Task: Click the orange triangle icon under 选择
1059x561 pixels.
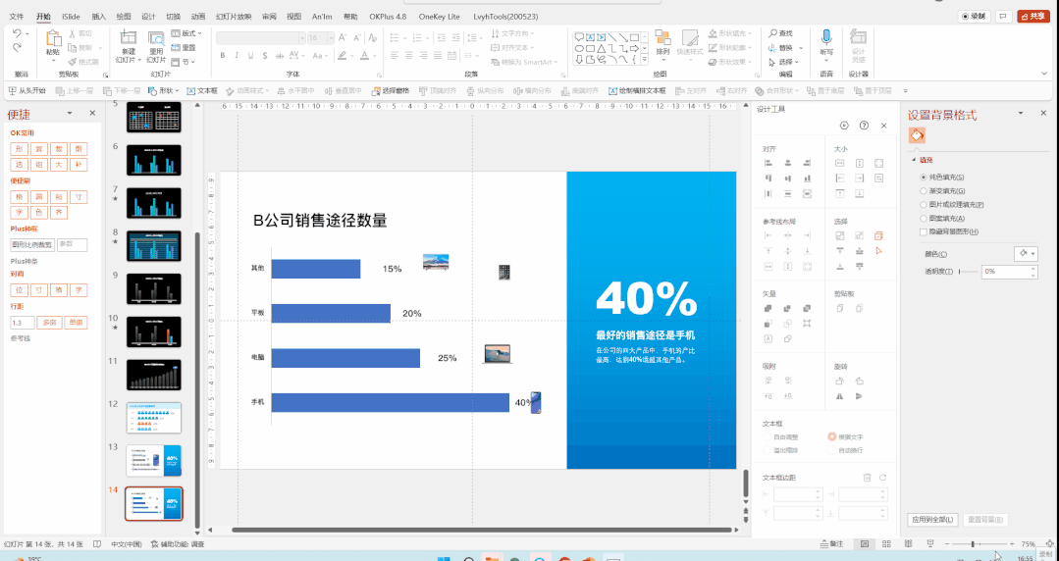Action: pos(878,251)
